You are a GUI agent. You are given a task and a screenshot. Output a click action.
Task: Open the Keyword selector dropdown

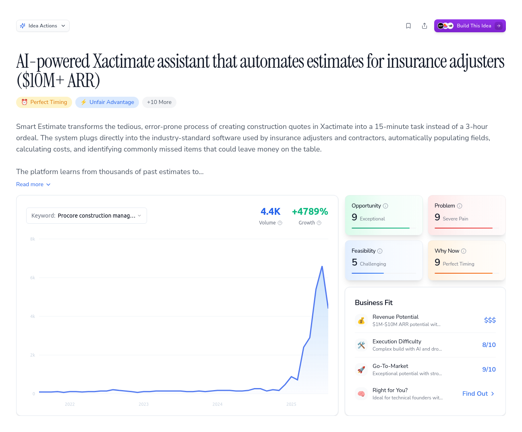[x=87, y=216]
